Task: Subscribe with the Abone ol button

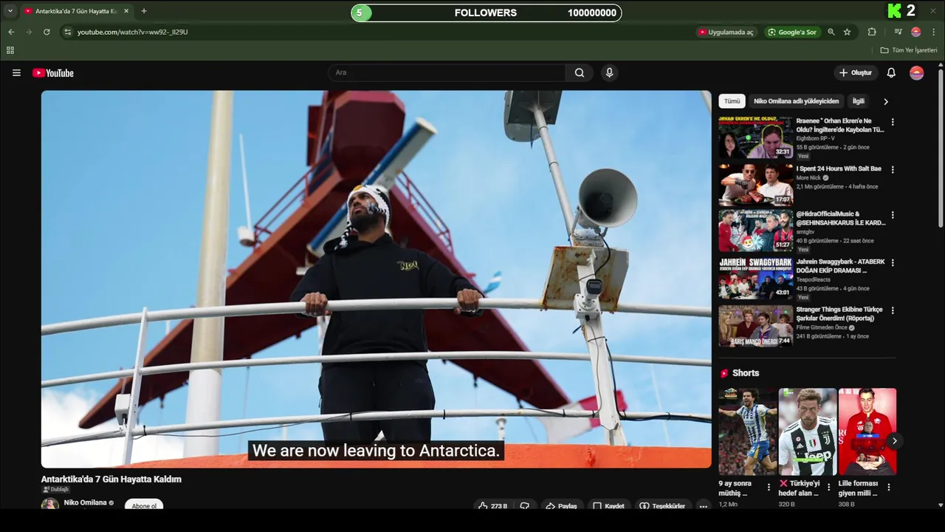Action: click(x=144, y=505)
